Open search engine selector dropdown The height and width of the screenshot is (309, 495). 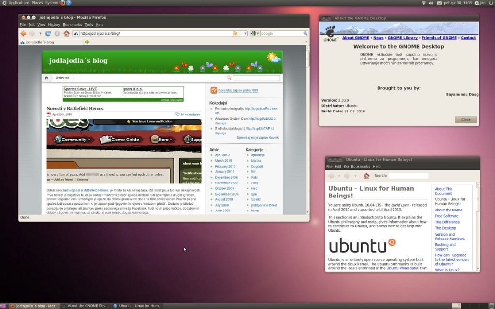(255, 33)
